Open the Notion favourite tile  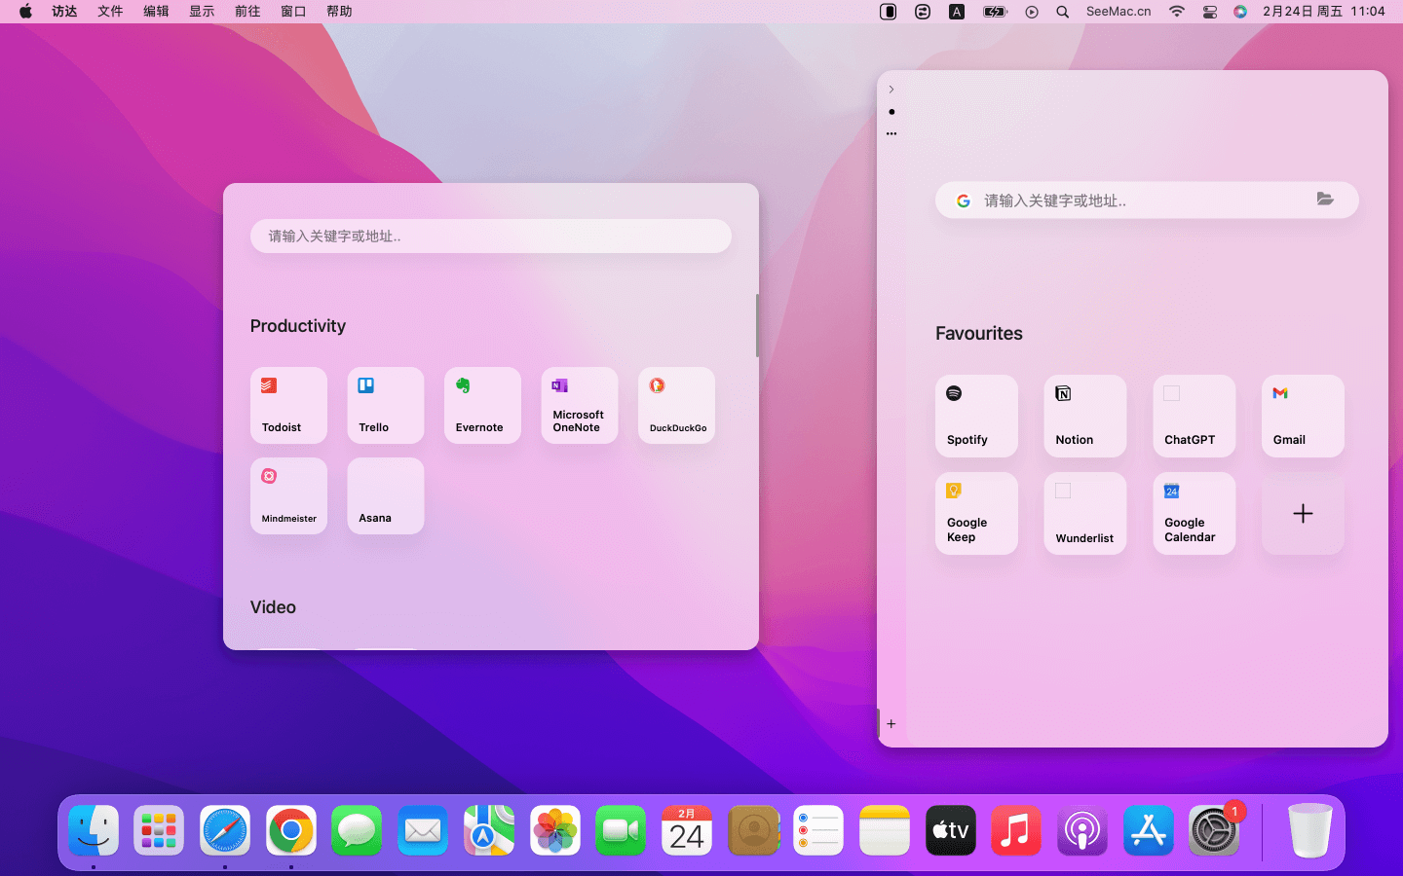[1085, 416]
